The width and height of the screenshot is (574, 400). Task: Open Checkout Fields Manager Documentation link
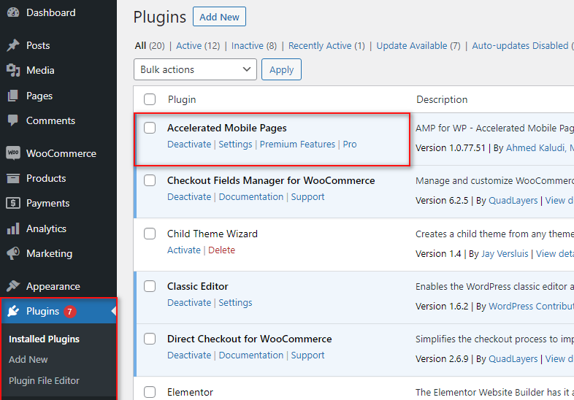[x=251, y=197]
